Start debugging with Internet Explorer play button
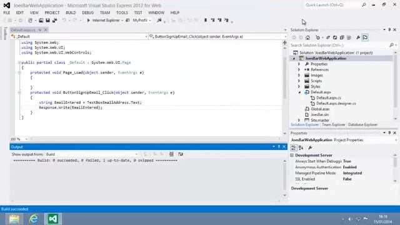The width and height of the screenshot is (400, 225). point(89,20)
